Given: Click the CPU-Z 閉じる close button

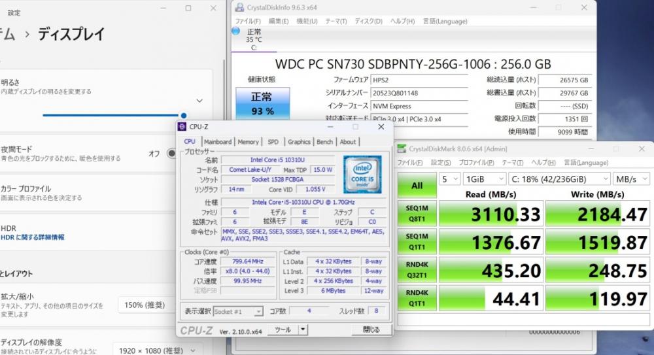Looking at the screenshot, I should [371, 330].
